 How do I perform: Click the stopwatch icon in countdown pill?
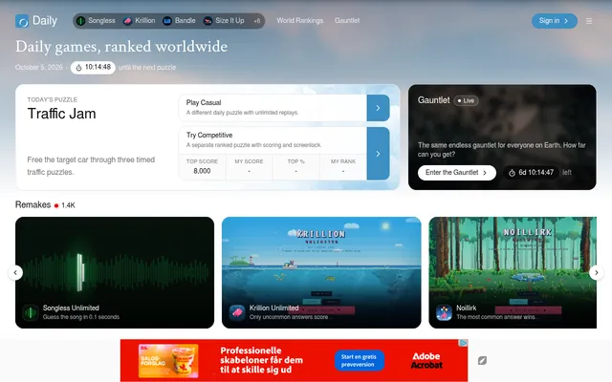(x=78, y=68)
